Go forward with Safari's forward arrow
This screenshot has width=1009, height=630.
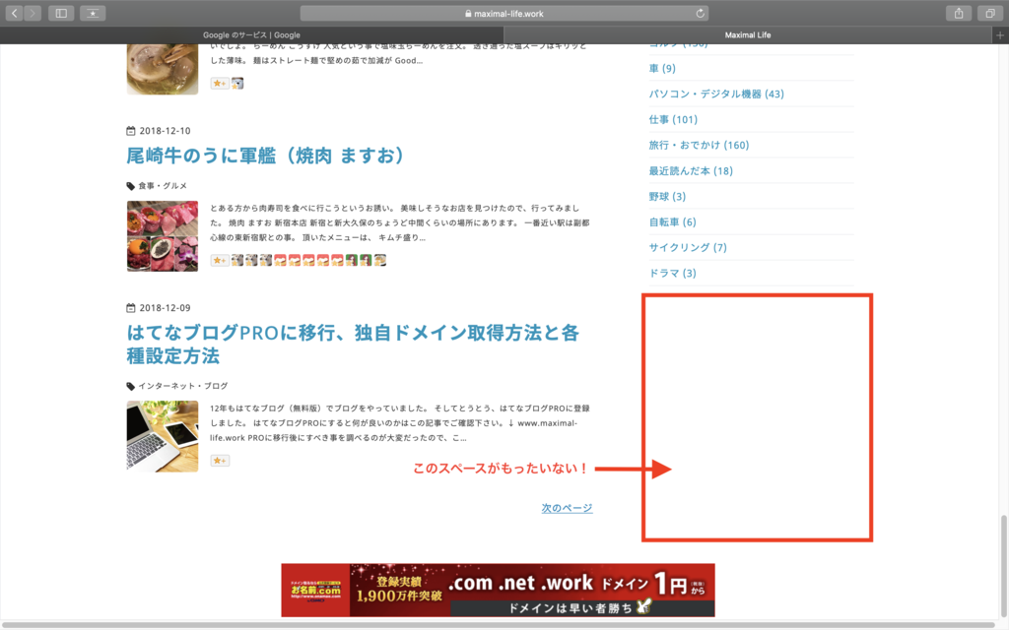33,13
